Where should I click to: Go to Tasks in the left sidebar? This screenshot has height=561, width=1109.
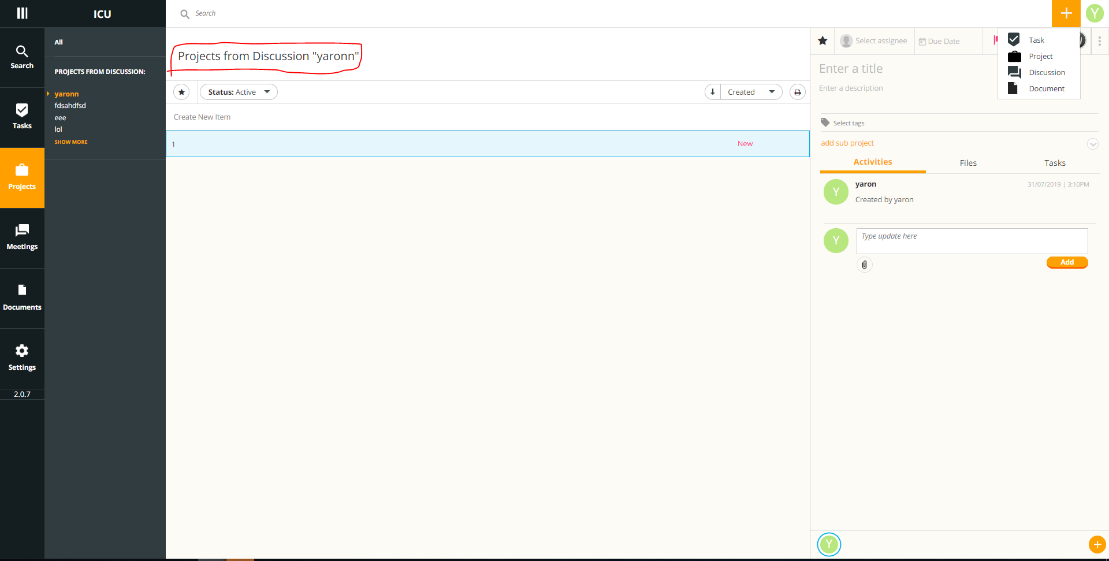point(22,117)
